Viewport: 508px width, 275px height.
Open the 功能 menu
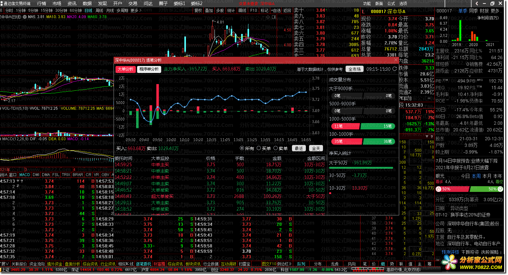pos(367,3)
